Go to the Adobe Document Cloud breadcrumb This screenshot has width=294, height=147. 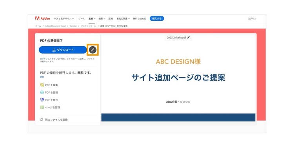pos(55,26)
